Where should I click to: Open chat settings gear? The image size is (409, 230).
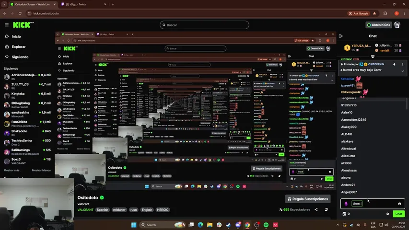[387, 214]
